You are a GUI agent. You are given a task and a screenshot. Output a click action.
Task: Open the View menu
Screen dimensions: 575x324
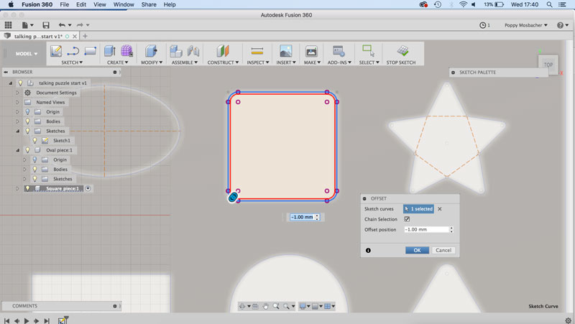(99, 4)
